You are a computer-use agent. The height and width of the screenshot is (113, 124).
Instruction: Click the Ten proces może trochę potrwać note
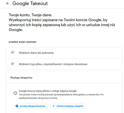coord(61,95)
